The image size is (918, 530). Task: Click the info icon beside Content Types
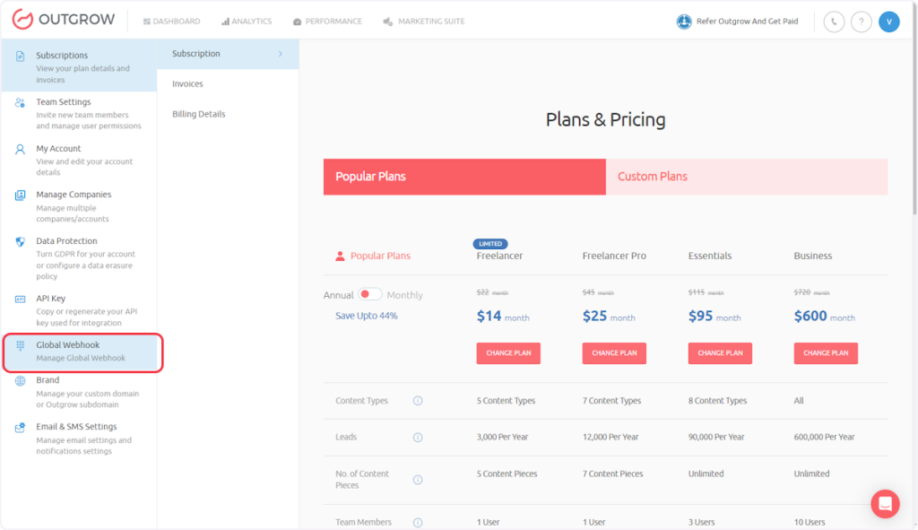tap(418, 401)
